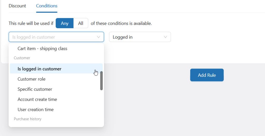Toggle the Any conditions option
This screenshot has height=136, width=265.
tap(64, 23)
